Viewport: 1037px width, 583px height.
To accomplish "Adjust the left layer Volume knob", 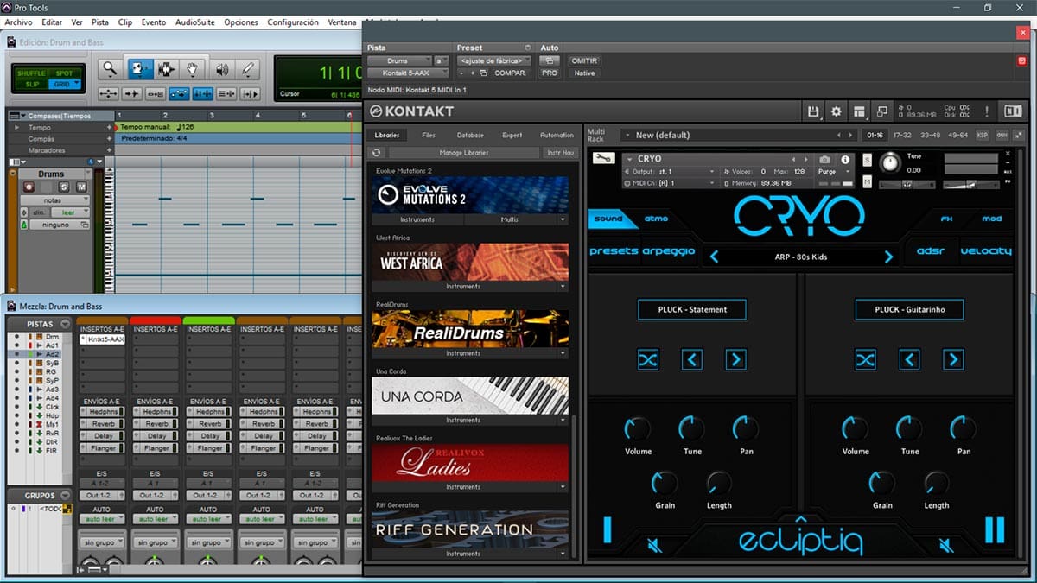I will coord(638,428).
